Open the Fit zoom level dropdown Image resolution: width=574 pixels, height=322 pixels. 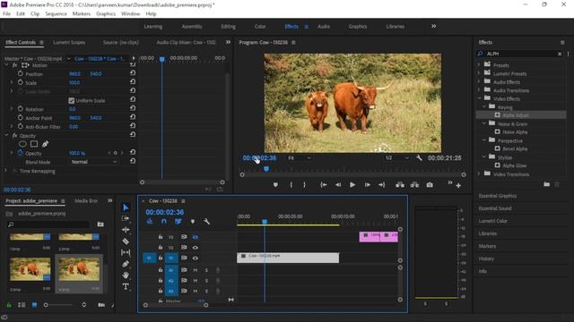coord(299,158)
